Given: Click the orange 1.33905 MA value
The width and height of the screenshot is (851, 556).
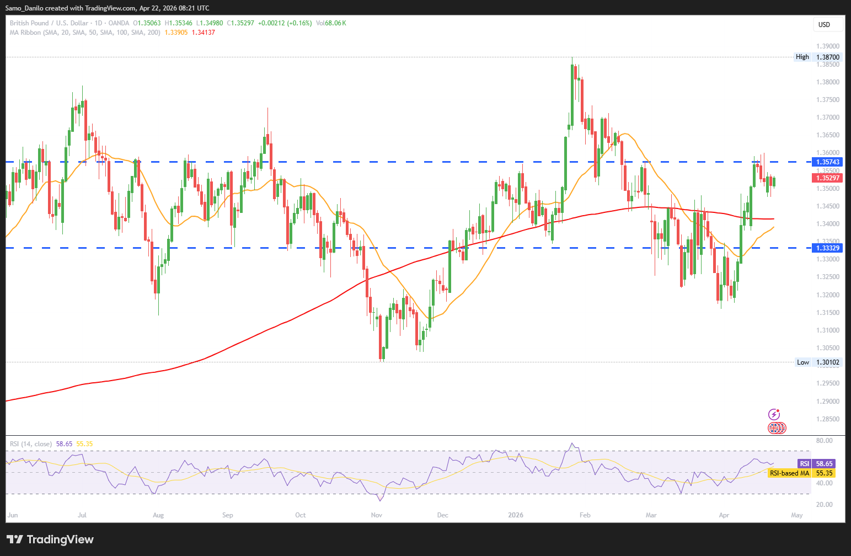Looking at the screenshot, I should click(x=176, y=33).
